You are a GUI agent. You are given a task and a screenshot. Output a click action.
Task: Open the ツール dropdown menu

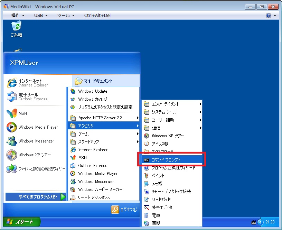pyautogui.click(x=66, y=16)
